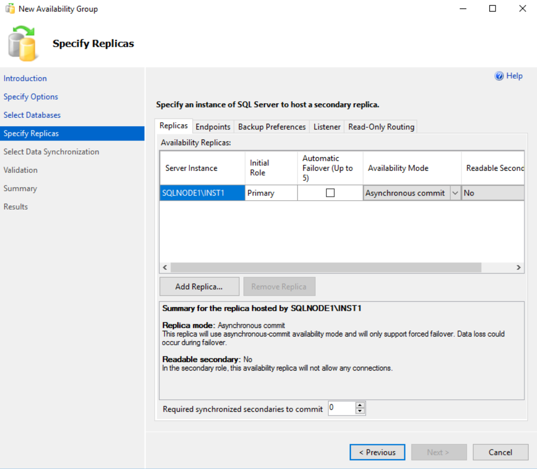The image size is (537, 469).
Task: Open the Readable Secondary dropdown cell
Action: [492, 193]
